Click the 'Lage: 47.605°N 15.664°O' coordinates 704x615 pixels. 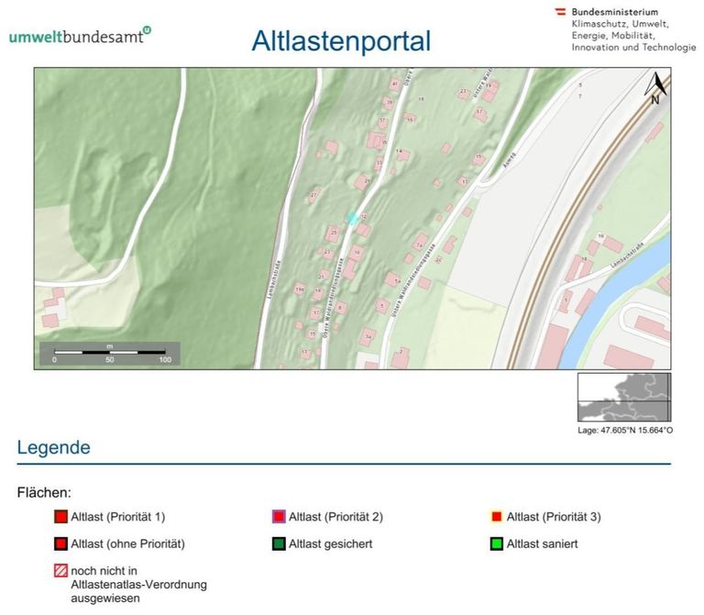coord(625,430)
